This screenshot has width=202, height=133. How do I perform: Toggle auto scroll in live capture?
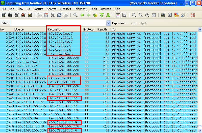coord(124,15)
